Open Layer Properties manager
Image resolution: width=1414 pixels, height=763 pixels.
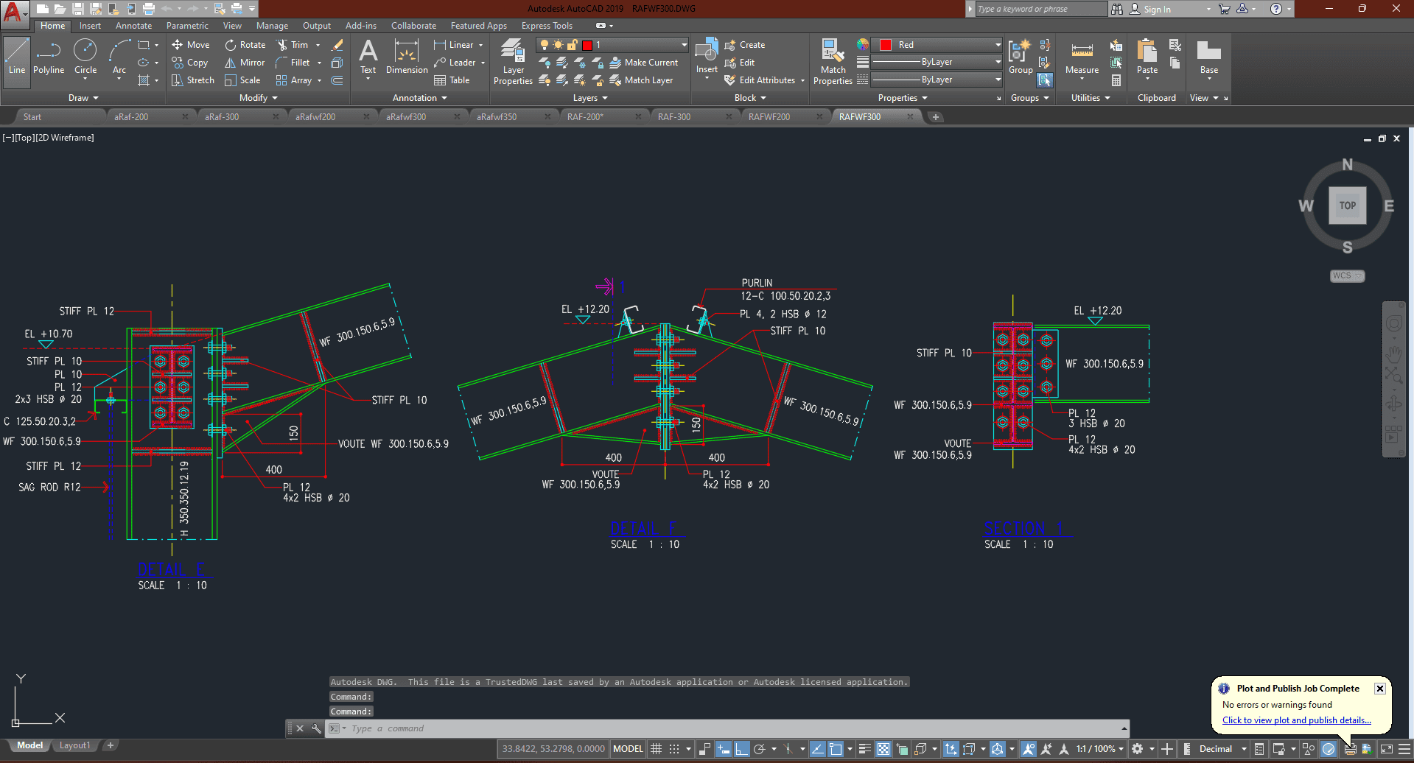(x=513, y=62)
